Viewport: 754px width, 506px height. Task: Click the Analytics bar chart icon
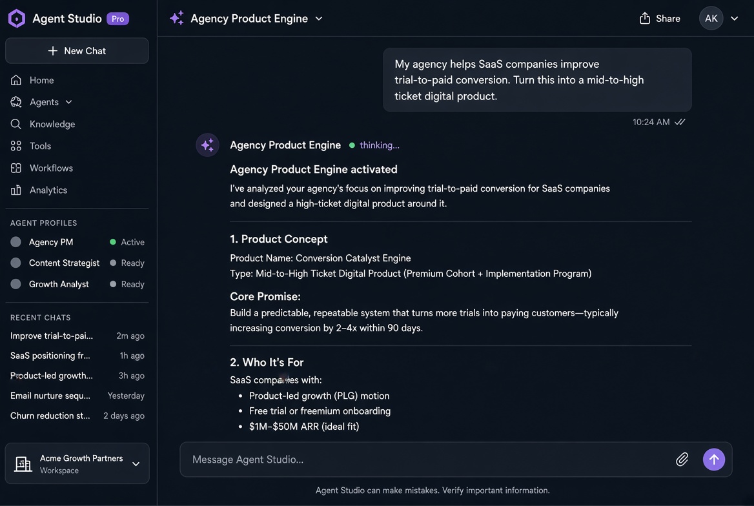point(16,190)
